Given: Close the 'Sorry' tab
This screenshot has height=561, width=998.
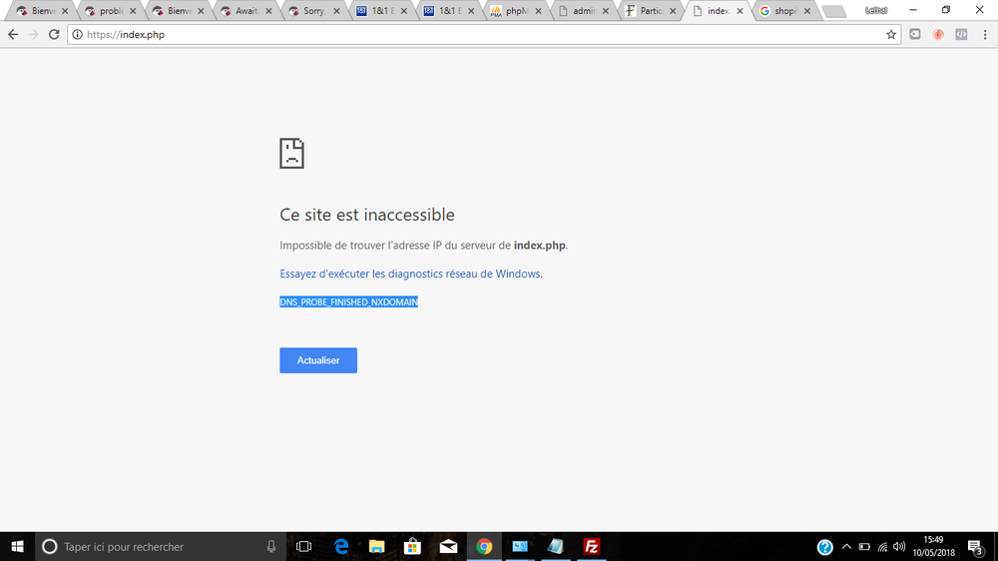Looking at the screenshot, I should click(336, 11).
